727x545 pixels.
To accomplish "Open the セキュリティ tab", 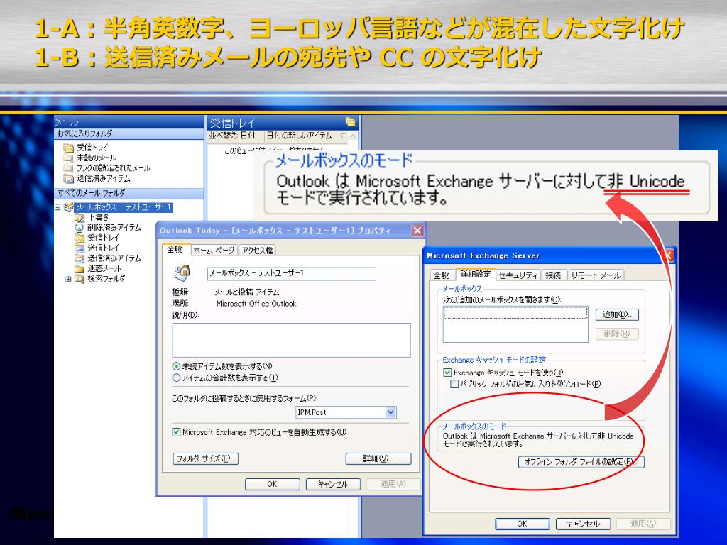I will tap(518, 275).
